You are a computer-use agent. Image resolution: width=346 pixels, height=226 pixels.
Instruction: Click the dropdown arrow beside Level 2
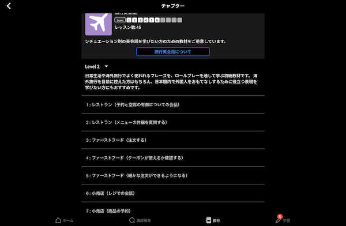106,66
